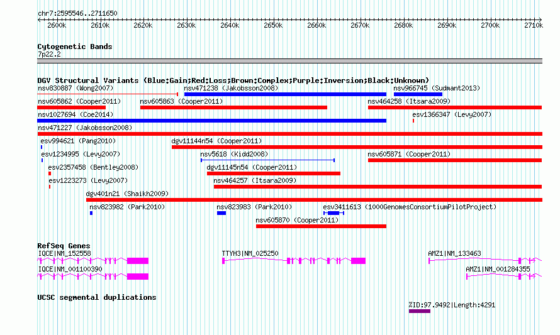Select the nsv966745 short blue gain bar
The height and width of the screenshot is (335, 560).
pyautogui.click(x=418, y=94)
